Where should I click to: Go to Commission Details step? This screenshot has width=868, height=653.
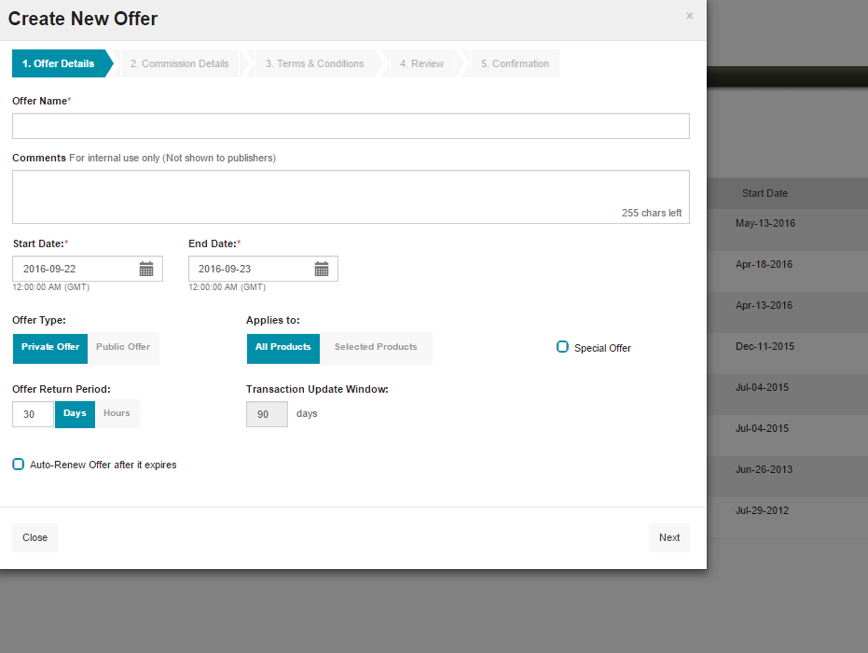[x=179, y=63]
